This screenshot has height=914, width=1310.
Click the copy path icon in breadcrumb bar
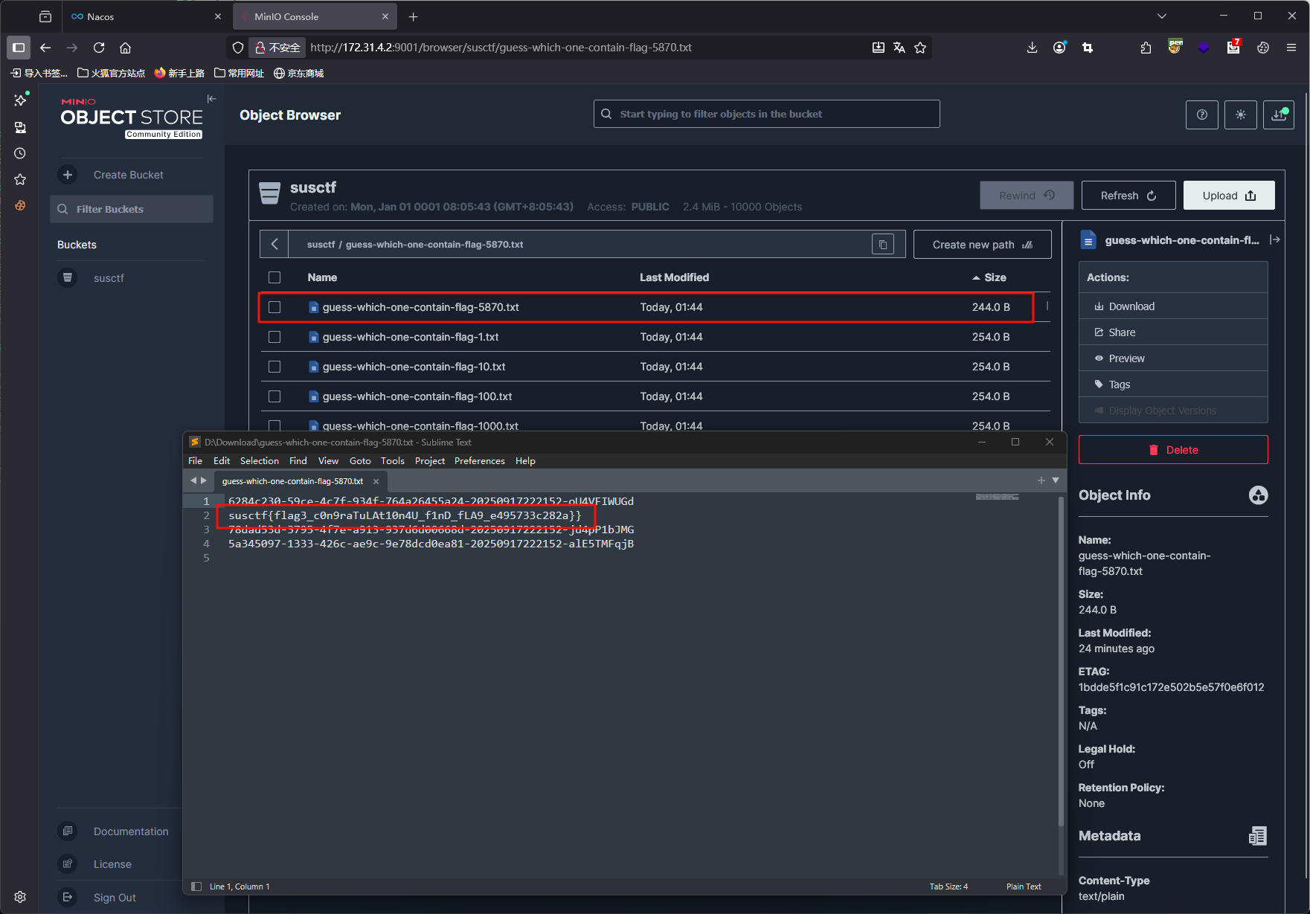pyautogui.click(x=882, y=245)
